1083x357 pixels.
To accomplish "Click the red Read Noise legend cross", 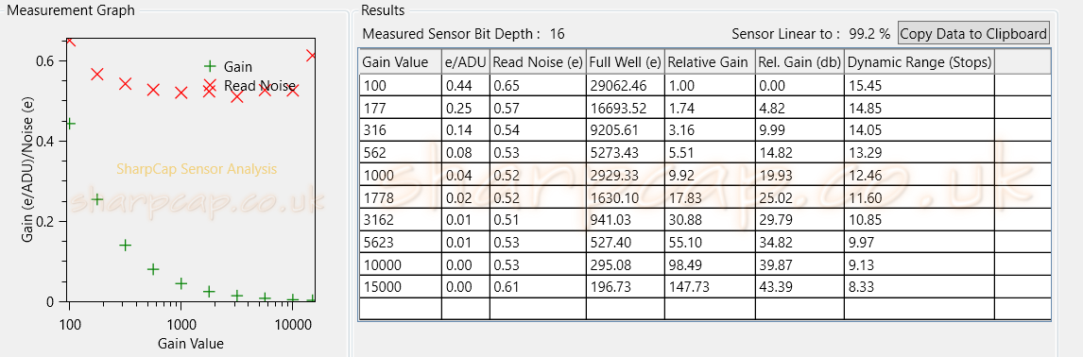I will 209,86.
